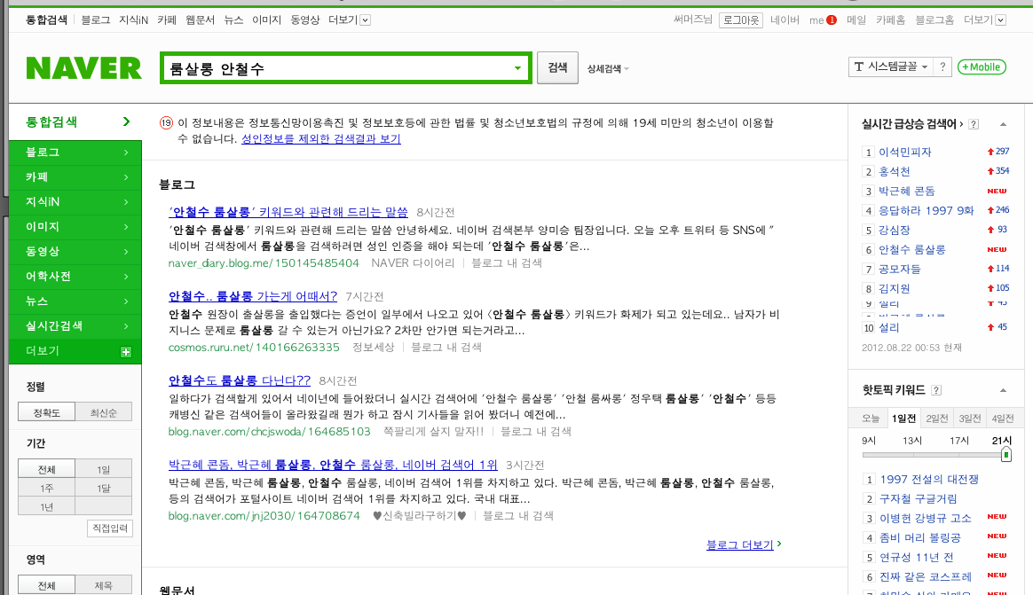Select 1일 period filter
This screenshot has width=1033, height=595.
click(104, 468)
